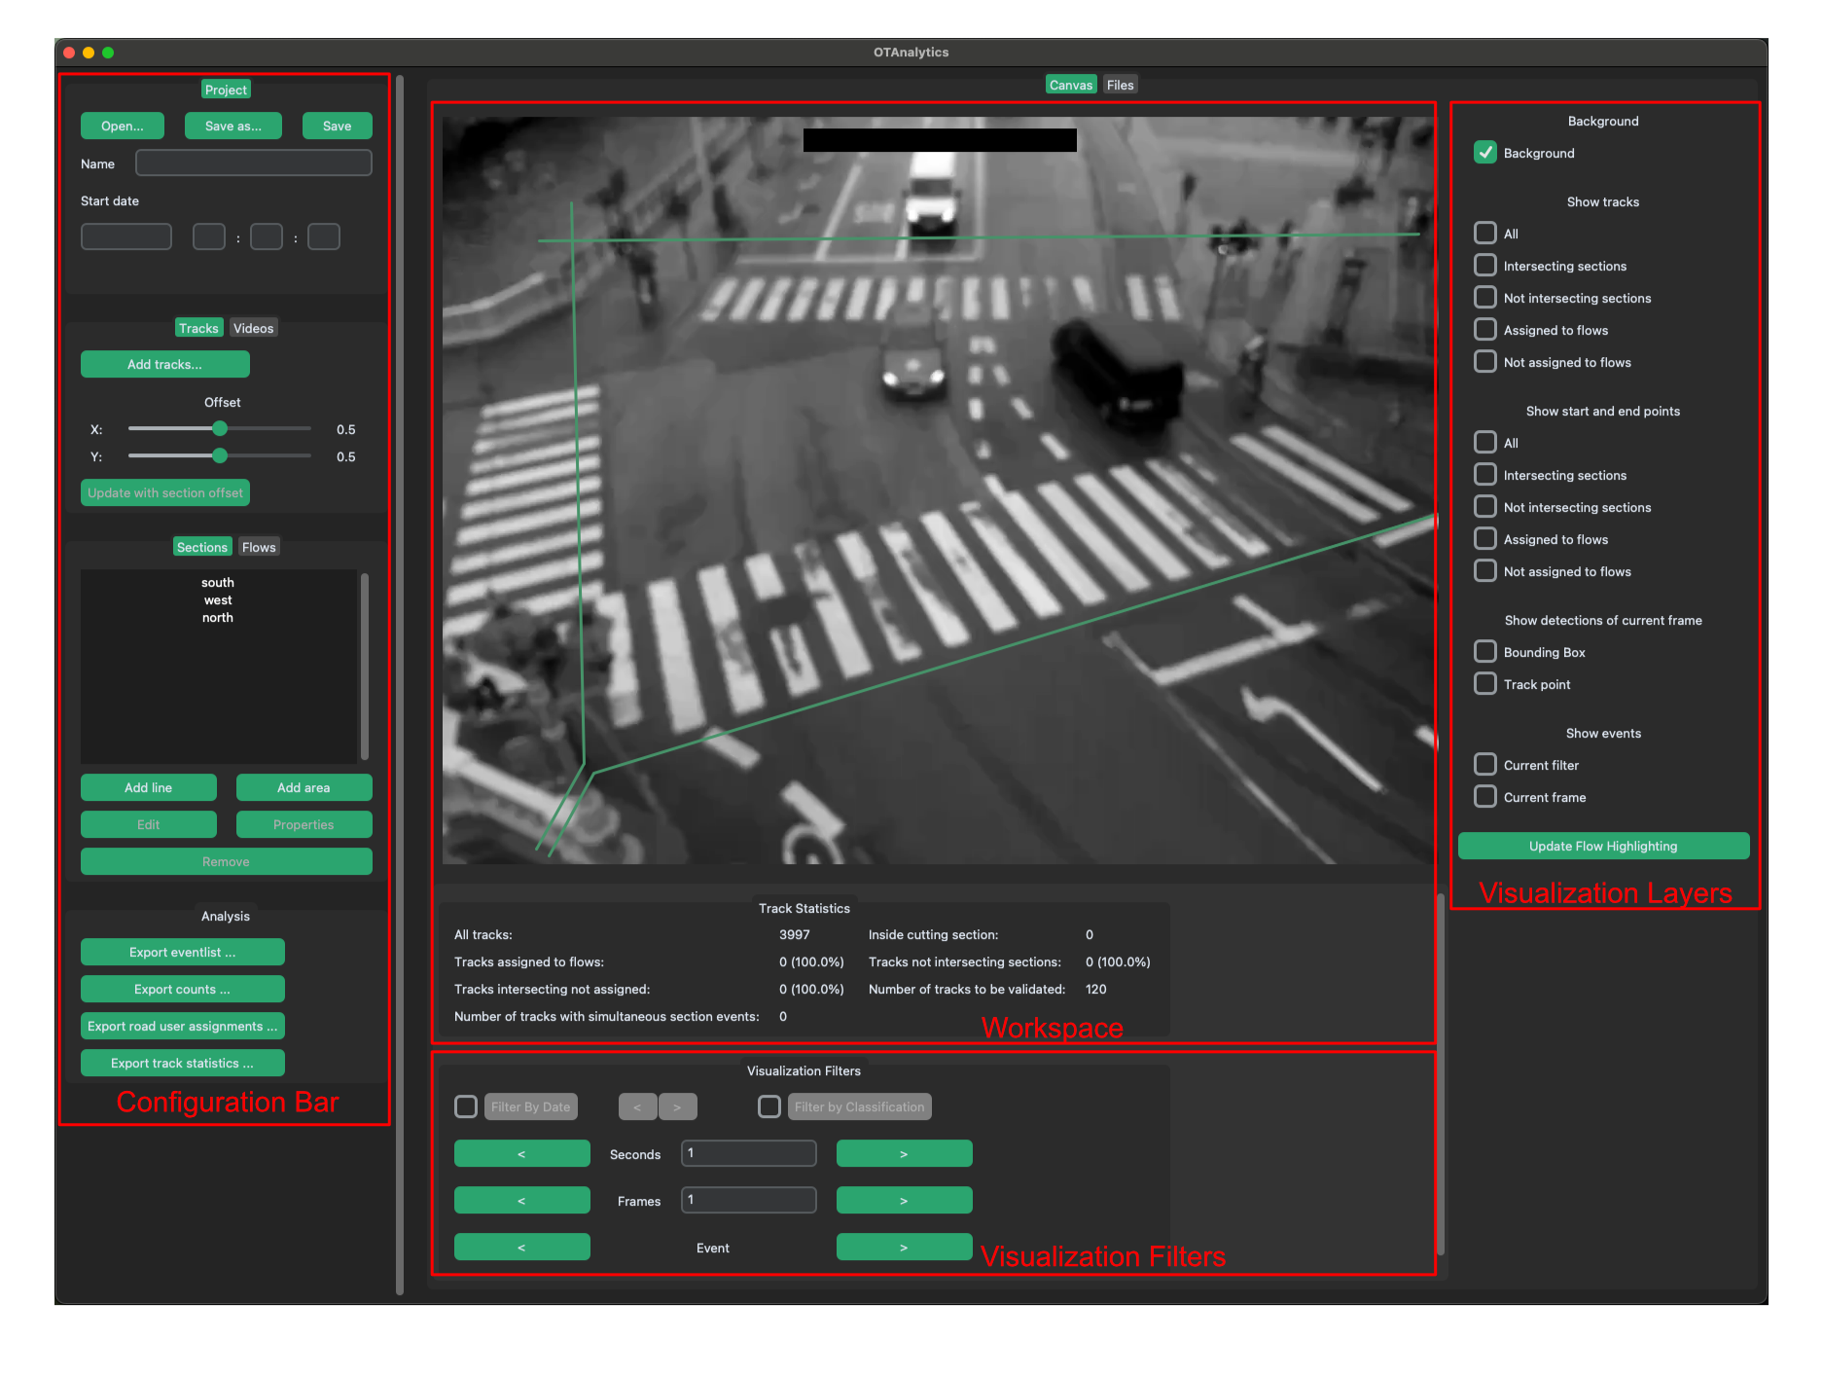
Task: Export track statistics
Action: pyautogui.click(x=182, y=1062)
